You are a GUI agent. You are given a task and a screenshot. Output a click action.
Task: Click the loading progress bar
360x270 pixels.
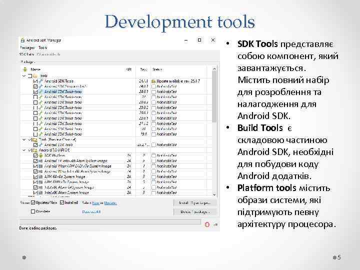tap(110, 222)
